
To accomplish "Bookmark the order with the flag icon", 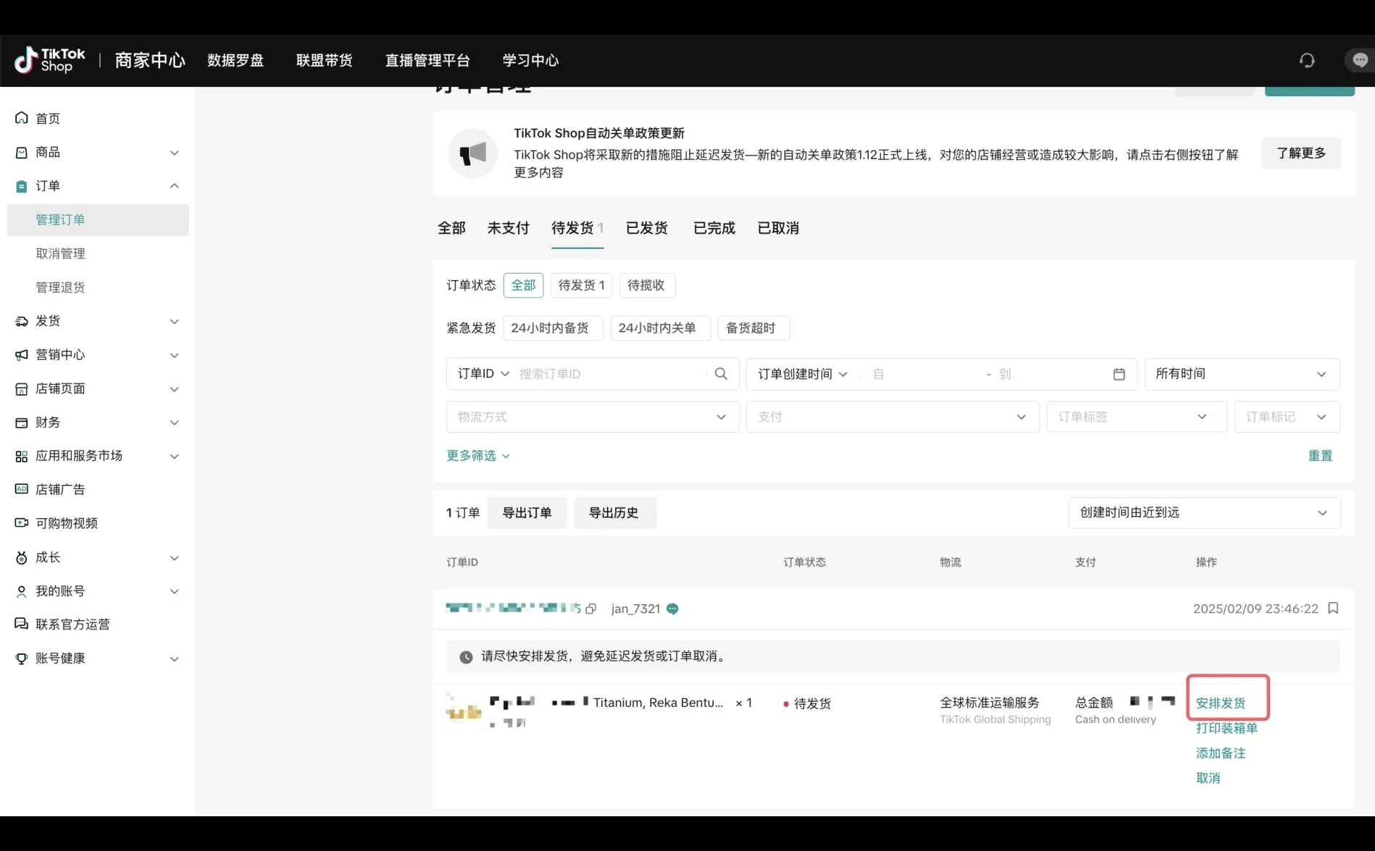I will pos(1334,609).
